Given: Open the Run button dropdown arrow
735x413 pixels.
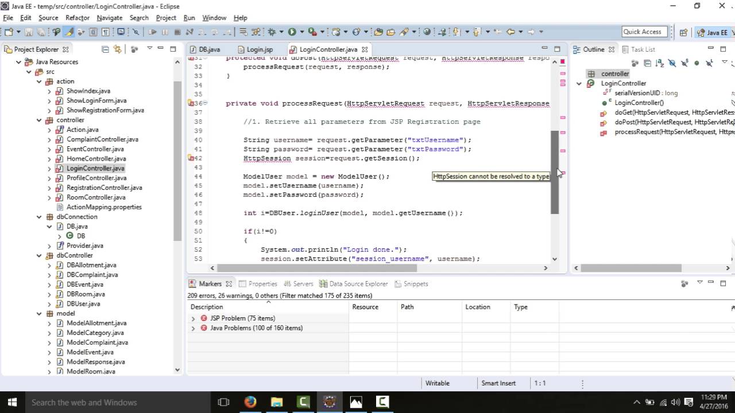Looking at the screenshot, I should (301, 32).
